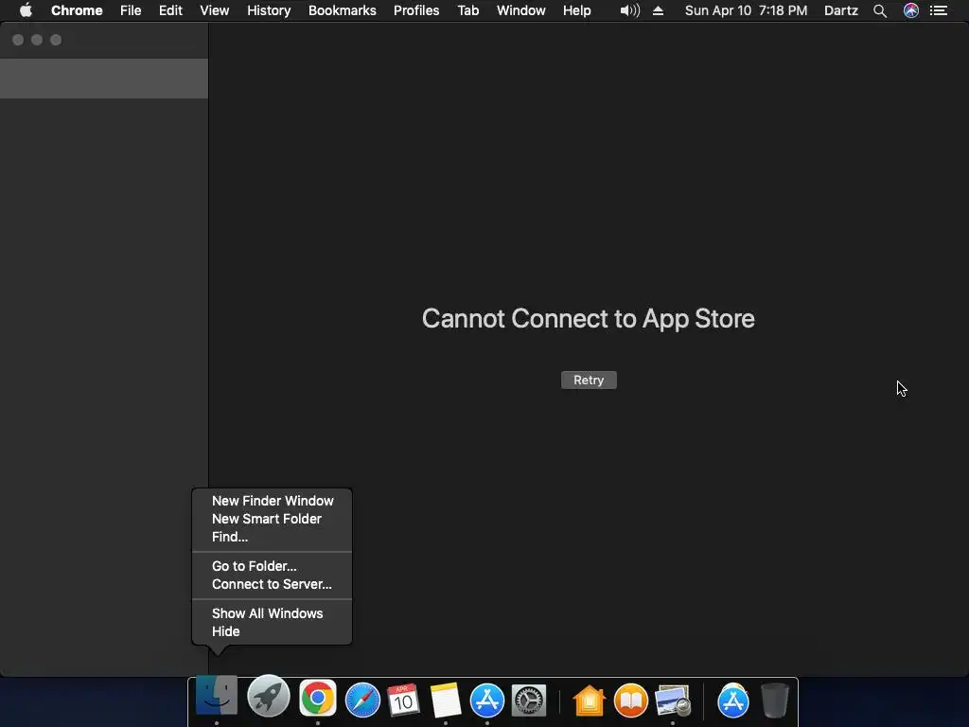The height and width of the screenshot is (727, 969).
Task: Open the Profiles menu
Action: click(416, 10)
